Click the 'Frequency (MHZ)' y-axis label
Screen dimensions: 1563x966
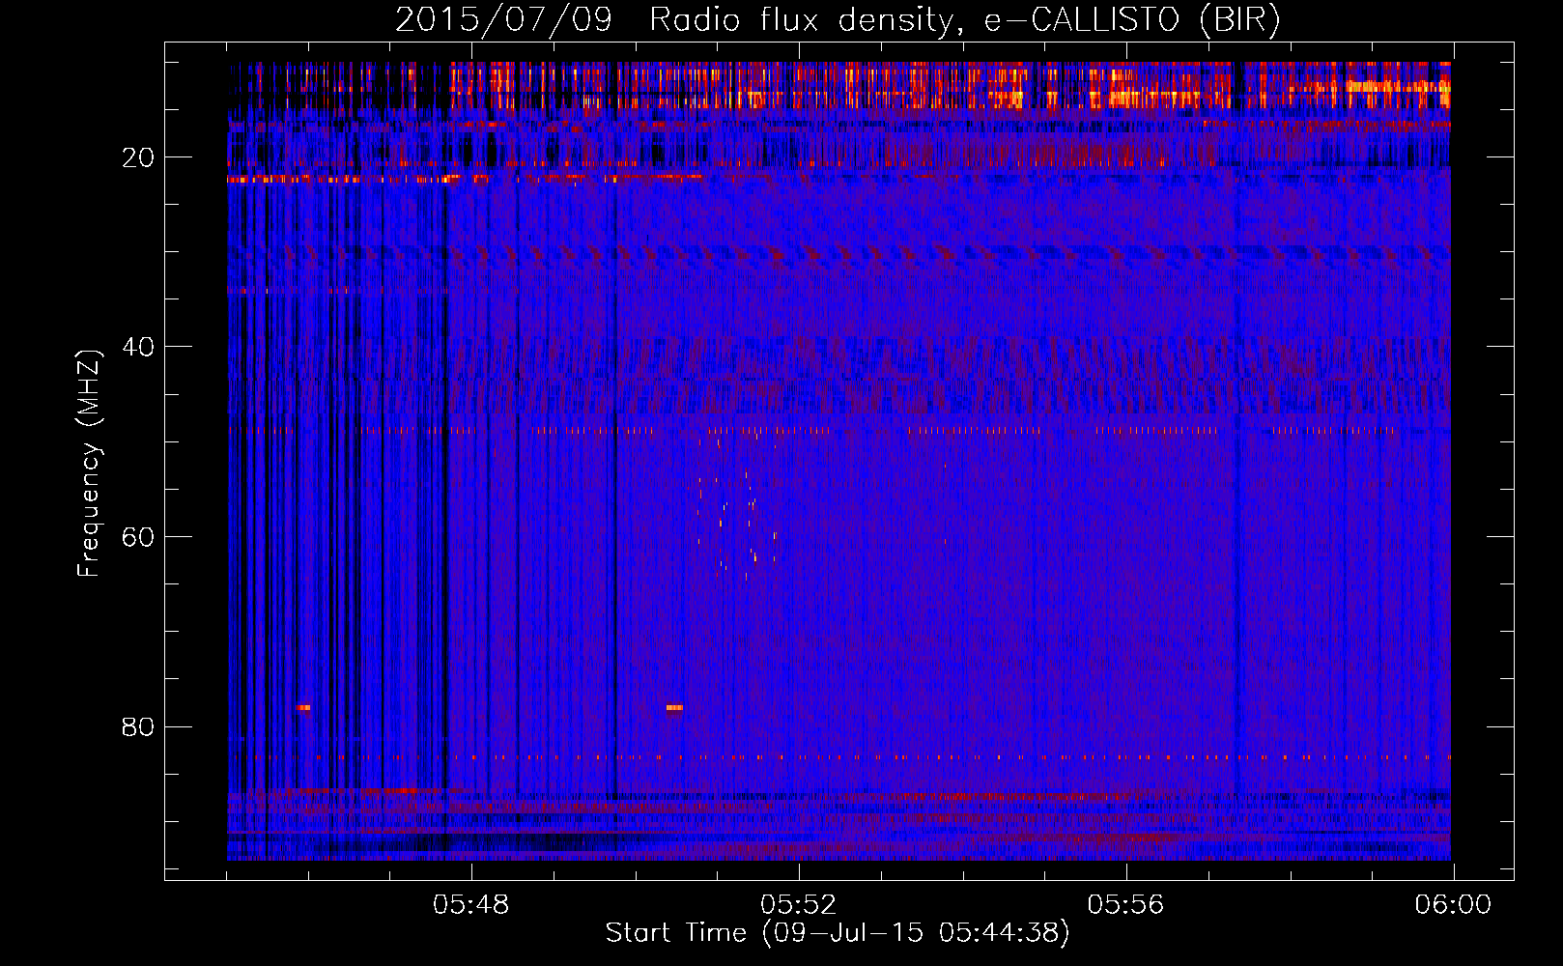pyautogui.click(x=89, y=464)
